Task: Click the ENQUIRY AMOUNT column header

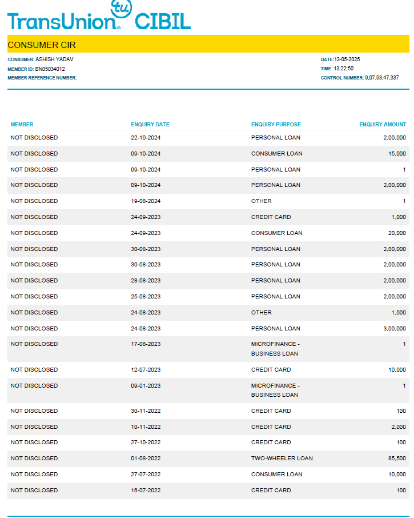Action: [x=383, y=125]
